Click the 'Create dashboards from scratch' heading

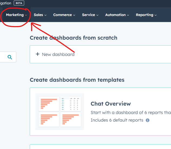pyautogui.click(x=74, y=38)
